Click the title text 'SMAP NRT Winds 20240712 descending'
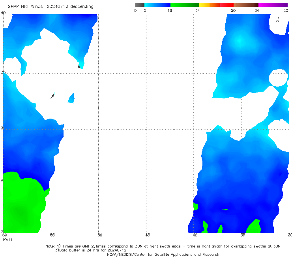The width and height of the screenshot is (292, 257). [x=51, y=7]
